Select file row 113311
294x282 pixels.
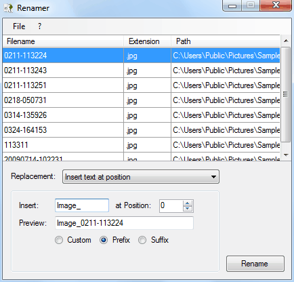pyautogui.click(x=141, y=145)
